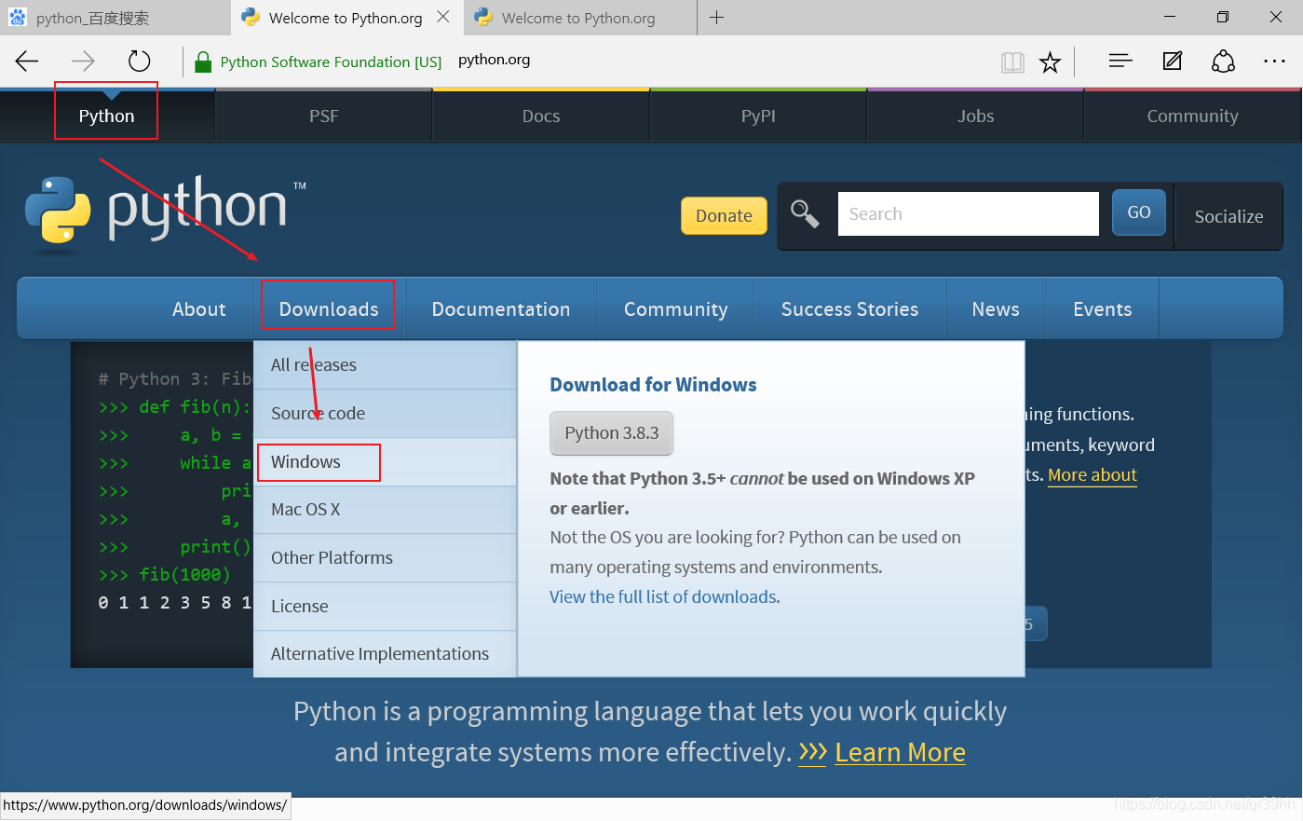Image resolution: width=1303 pixels, height=821 pixels.
Task: Click the Download for Windows heading
Action: click(x=653, y=385)
